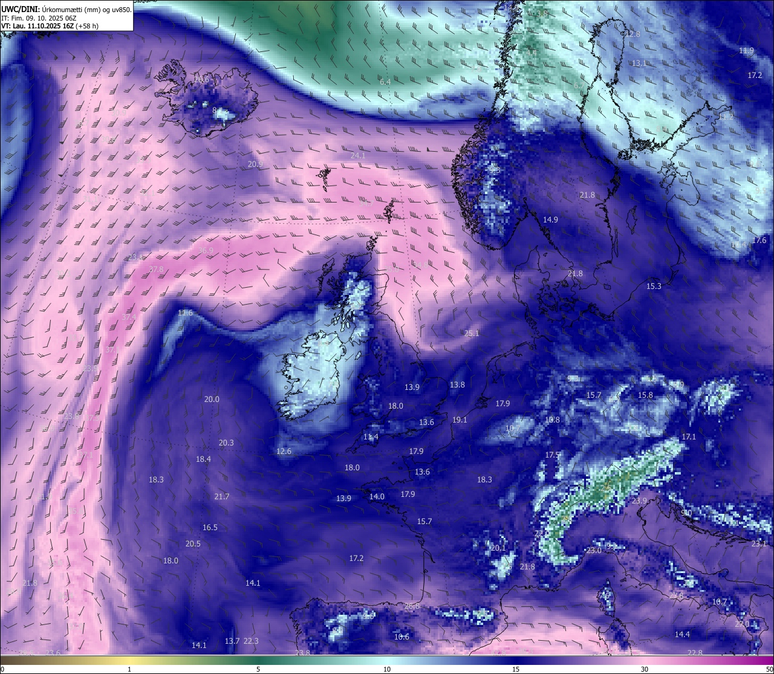The height and width of the screenshot is (674, 774).
Task: Click the 10.6 value over Spain
Action: tap(402, 637)
